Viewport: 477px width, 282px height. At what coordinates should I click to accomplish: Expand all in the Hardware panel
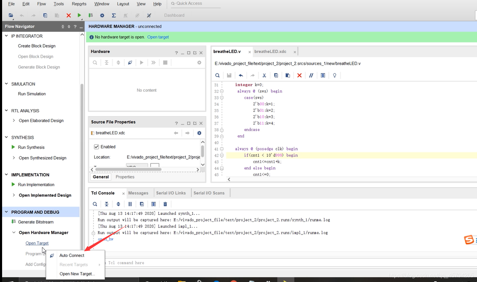point(118,63)
